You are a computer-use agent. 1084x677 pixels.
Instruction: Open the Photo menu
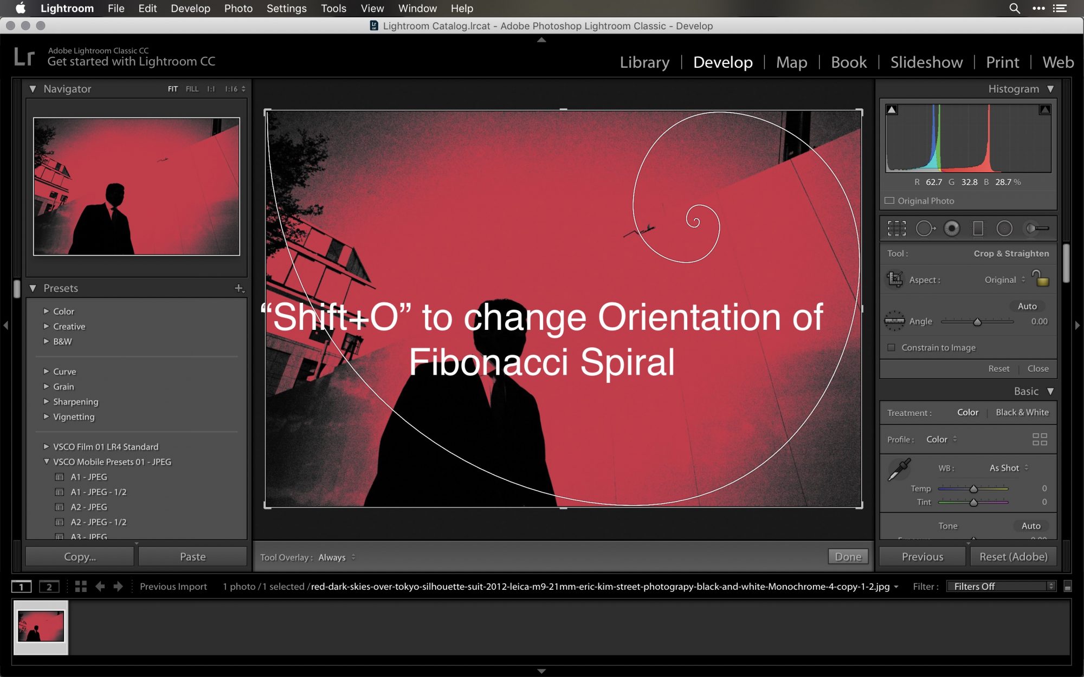238,8
